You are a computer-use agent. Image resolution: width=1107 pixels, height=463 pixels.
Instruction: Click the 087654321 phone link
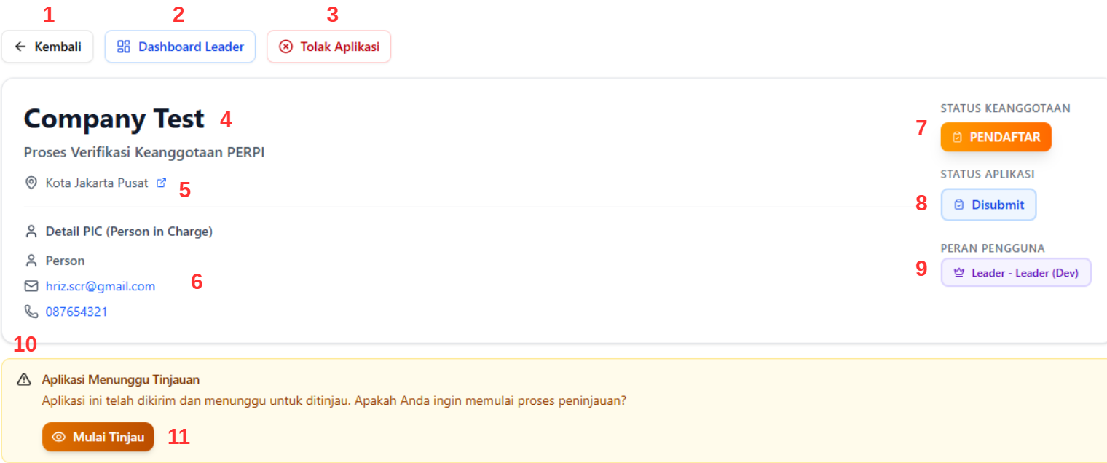(x=76, y=311)
